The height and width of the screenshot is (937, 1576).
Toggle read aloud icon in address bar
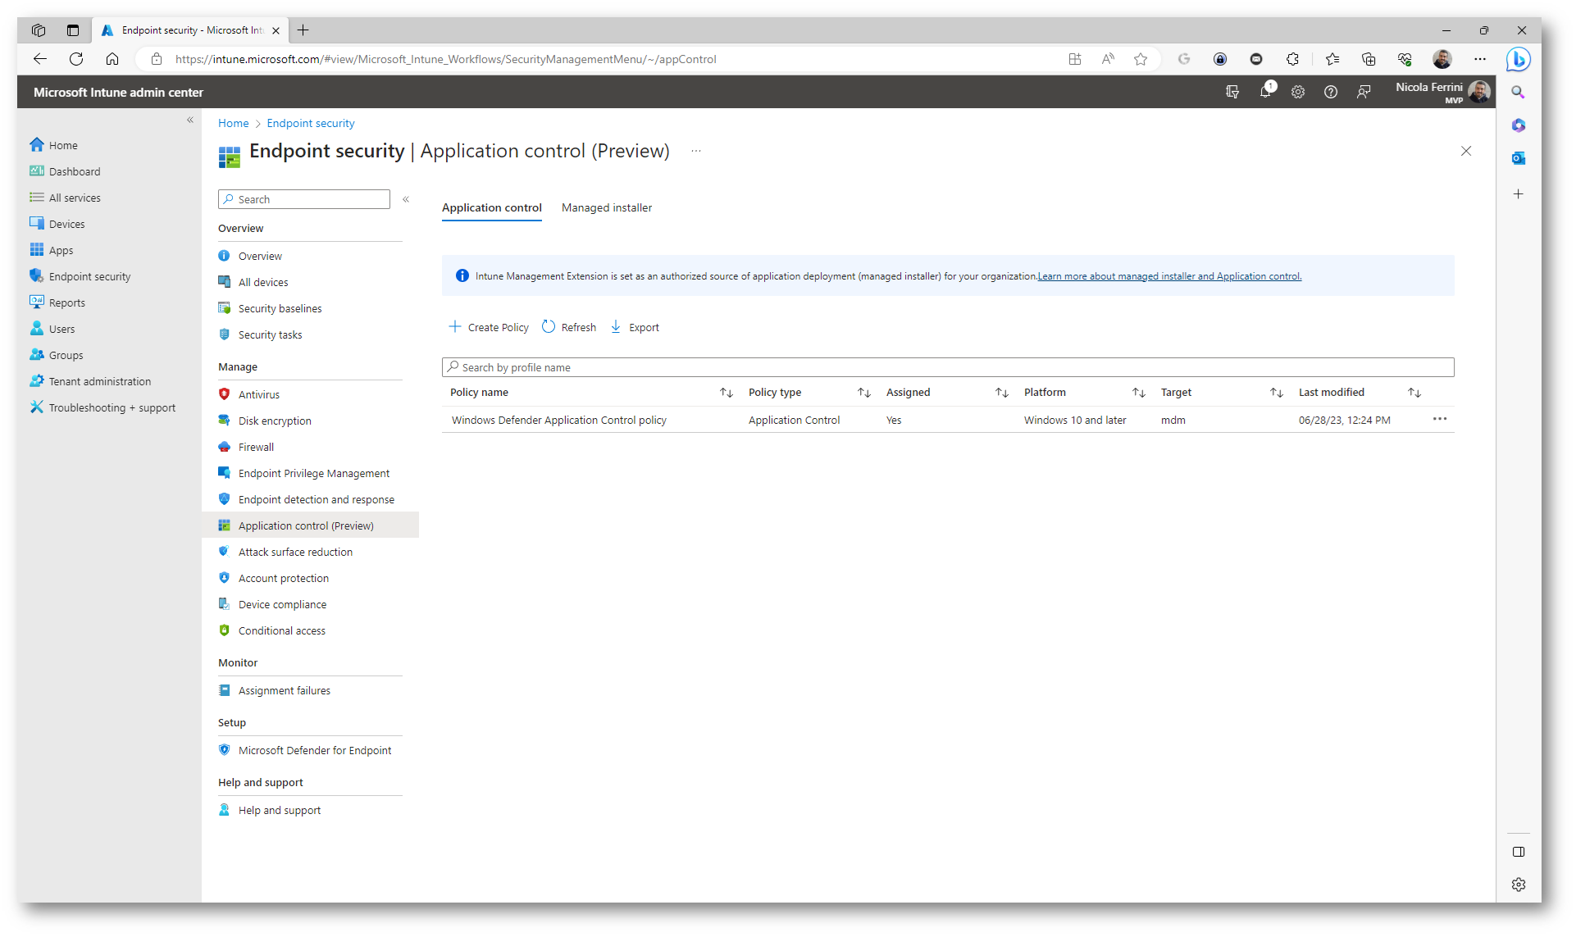coord(1108,59)
